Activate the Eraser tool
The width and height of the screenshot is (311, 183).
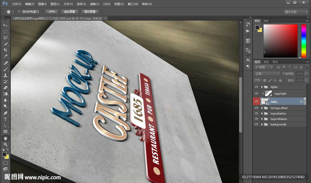5,88
